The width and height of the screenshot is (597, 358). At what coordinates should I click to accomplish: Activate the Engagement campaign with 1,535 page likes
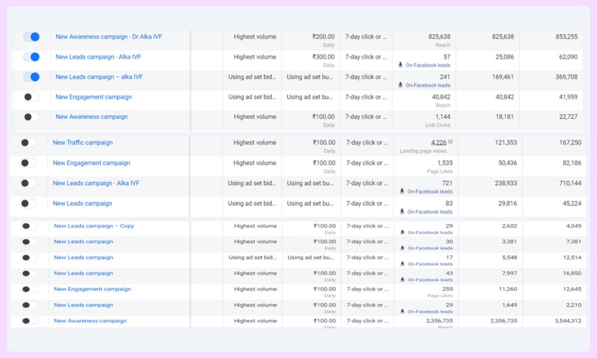coord(29,163)
